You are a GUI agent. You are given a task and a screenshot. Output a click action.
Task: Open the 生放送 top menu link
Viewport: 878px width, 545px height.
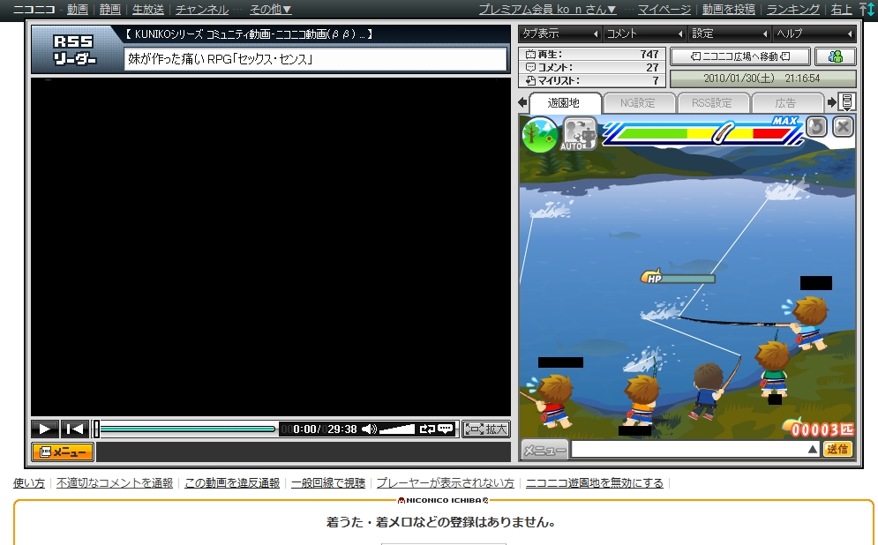(148, 10)
